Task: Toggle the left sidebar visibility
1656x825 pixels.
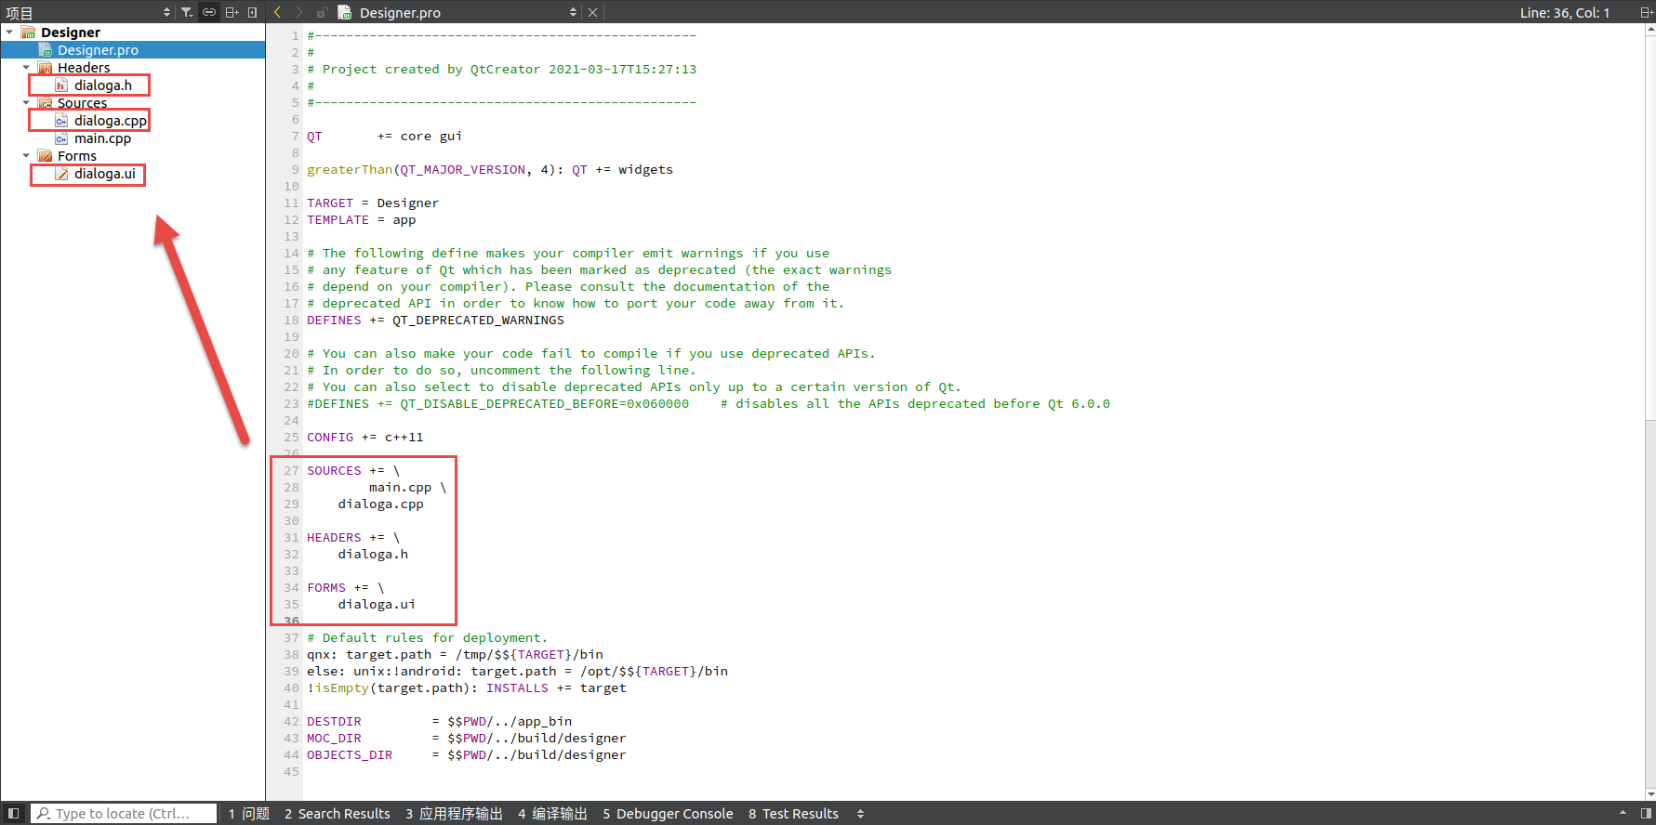Action: click(13, 814)
